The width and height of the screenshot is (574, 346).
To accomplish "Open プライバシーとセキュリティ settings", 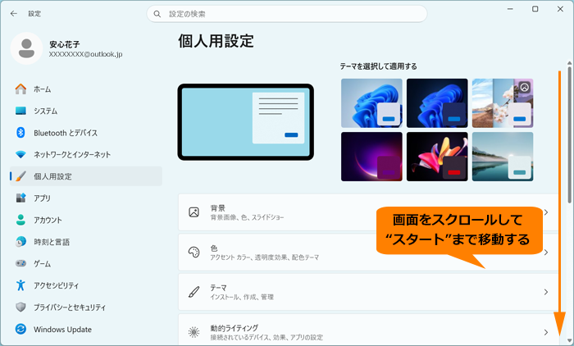I will click(85, 307).
